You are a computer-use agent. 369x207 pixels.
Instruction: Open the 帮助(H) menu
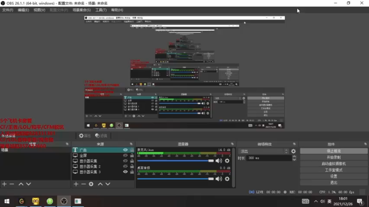pos(117,10)
